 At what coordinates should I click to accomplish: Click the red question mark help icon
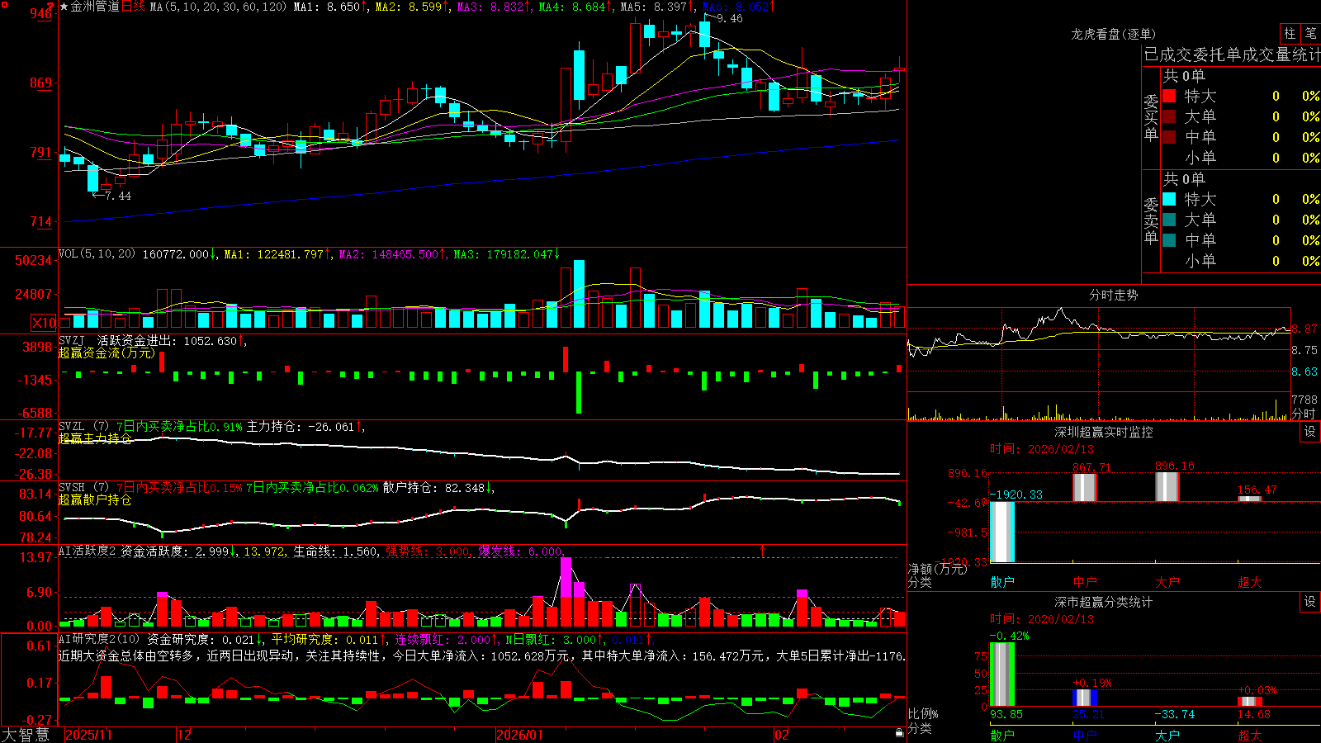pos(50,7)
